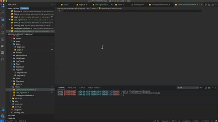This screenshot has height=122, width=218.
Task: Open index.css in the file tree
Action: pos(18,104)
